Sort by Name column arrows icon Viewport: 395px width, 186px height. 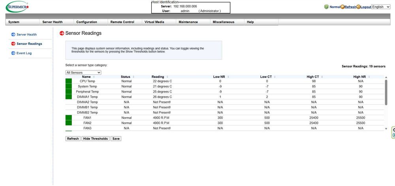(x=94, y=77)
